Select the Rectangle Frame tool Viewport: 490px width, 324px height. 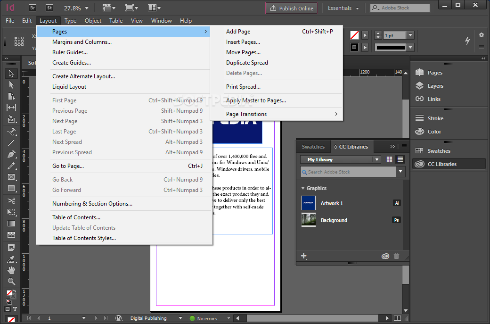pos(11,177)
